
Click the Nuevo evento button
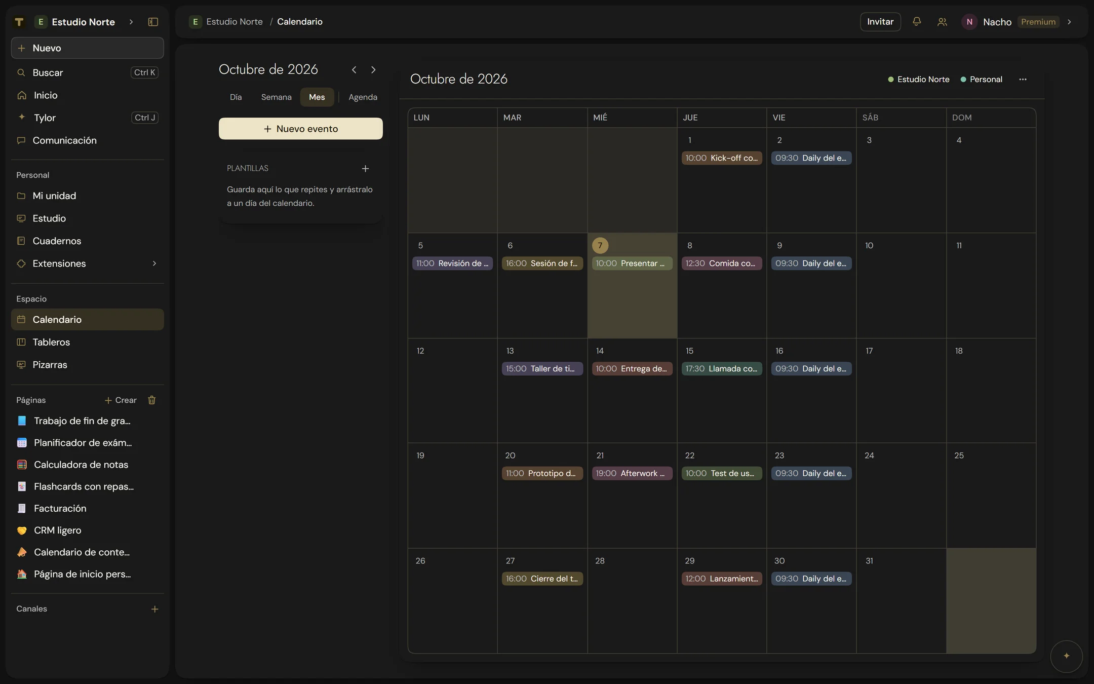point(301,129)
